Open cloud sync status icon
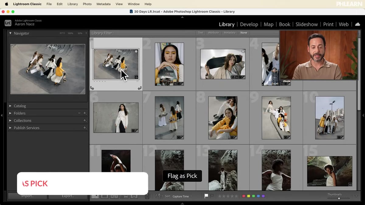 (x=358, y=24)
